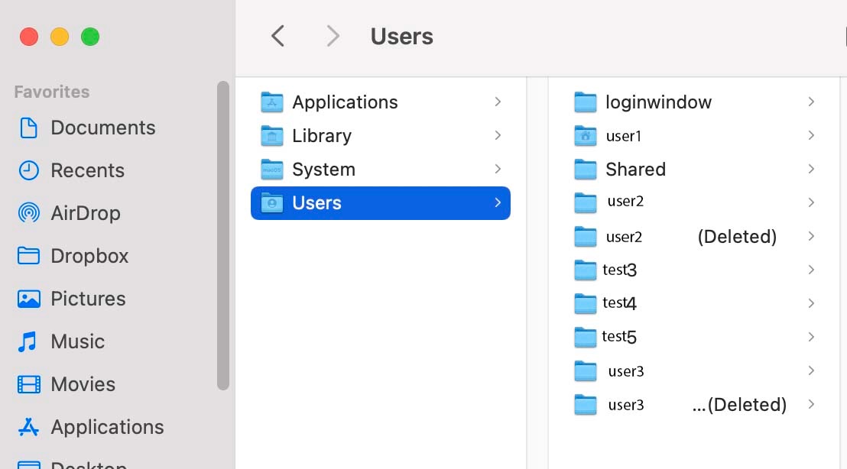Select the Library folder icon
The width and height of the screenshot is (847, 469).
click(x=272, y=136)
